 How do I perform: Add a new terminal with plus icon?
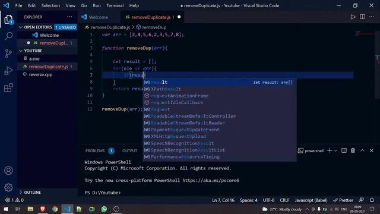point(330,150)
